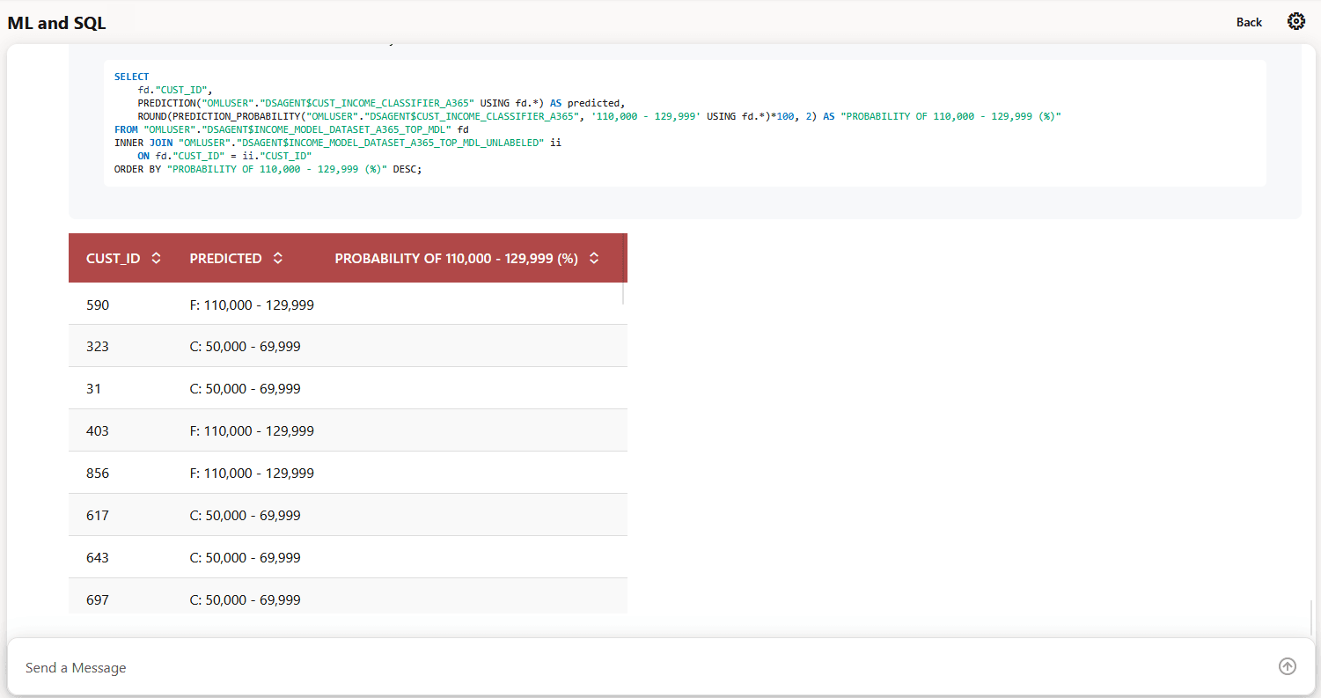The height and width of the screenshot is (698, 1321).
Task: Select customer ID 856 cell
Action: [x=98, y=474]
